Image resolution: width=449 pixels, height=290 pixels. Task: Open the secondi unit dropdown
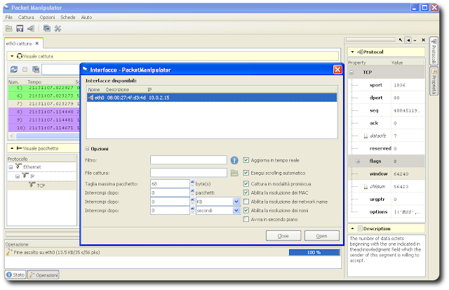236,211
